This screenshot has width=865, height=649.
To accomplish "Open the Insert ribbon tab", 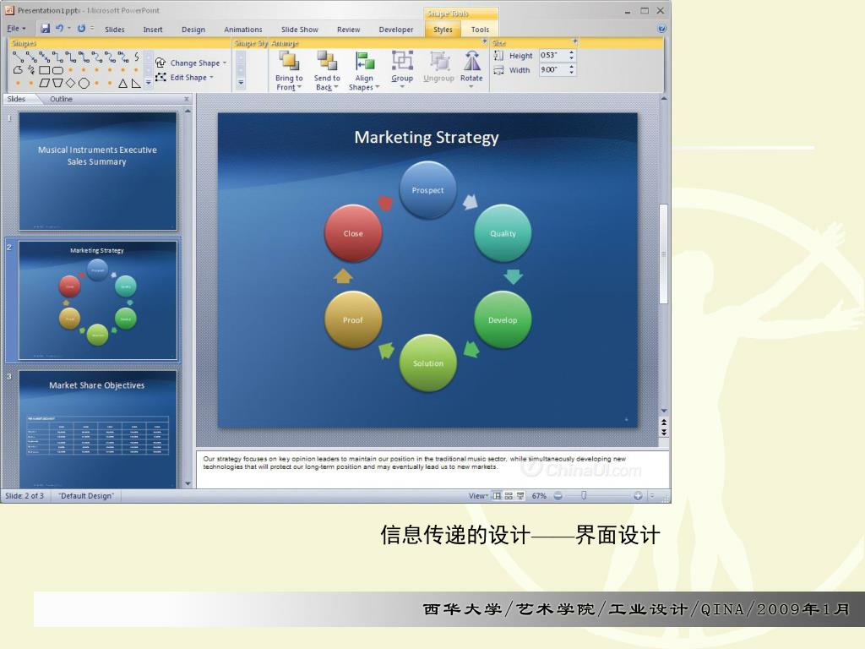I will (153, 30).
